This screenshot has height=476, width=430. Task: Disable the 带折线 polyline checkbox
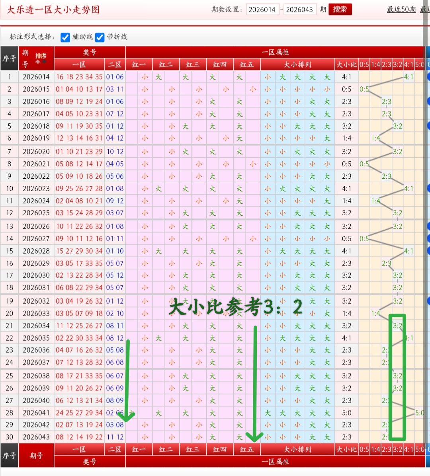[x=100, y=37]
